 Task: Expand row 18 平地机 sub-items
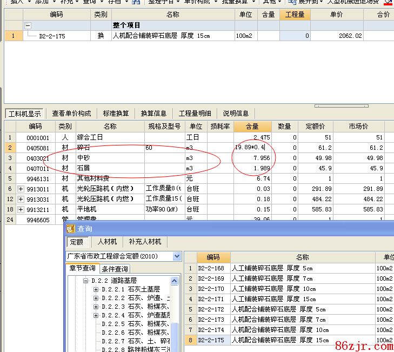(21, 209)
